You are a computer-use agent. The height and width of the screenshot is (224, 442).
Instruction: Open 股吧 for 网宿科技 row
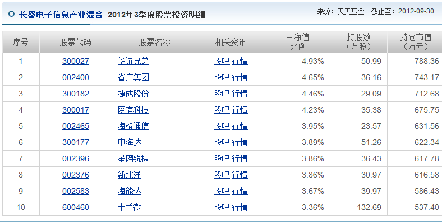click(222, 110)
